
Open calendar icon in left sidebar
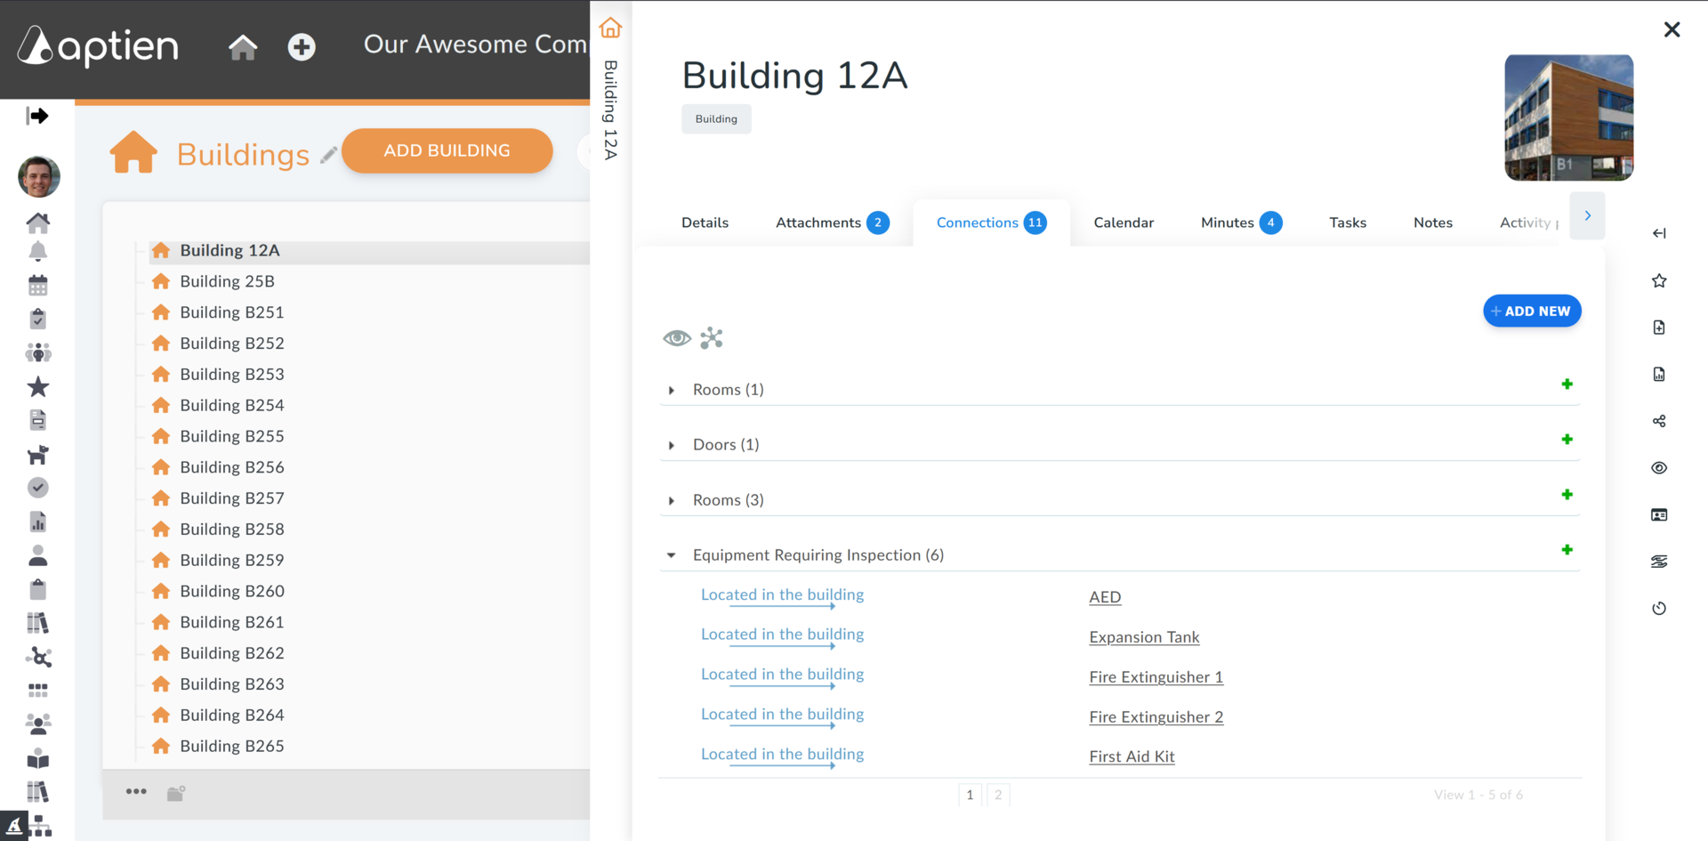click(37, 286)
